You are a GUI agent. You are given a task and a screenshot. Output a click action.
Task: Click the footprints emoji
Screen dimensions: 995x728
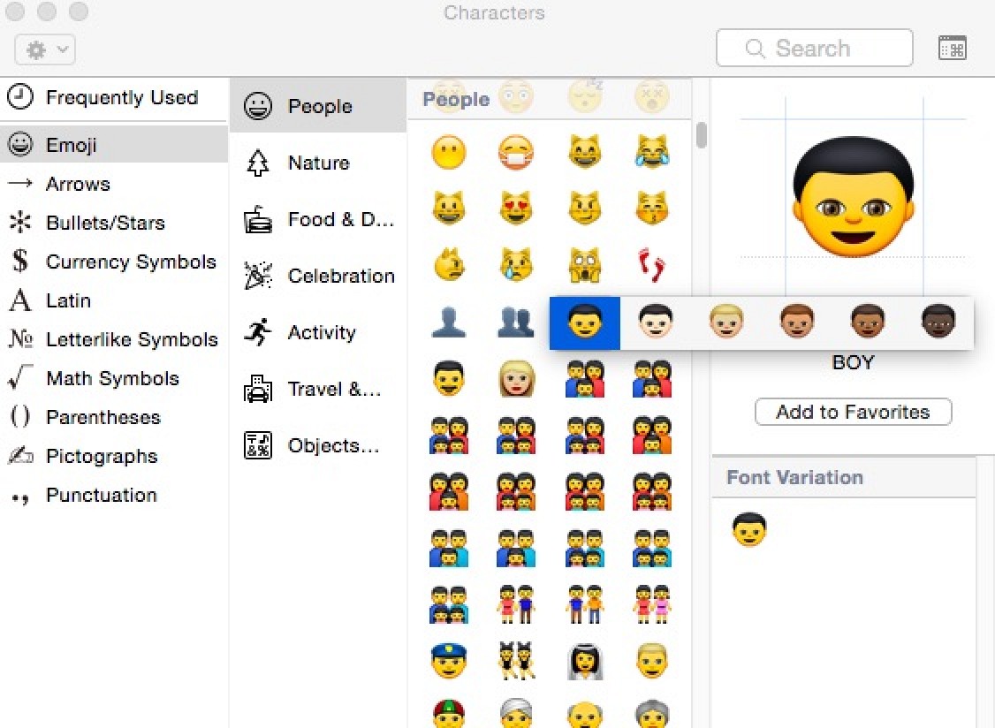click(651, 265)
